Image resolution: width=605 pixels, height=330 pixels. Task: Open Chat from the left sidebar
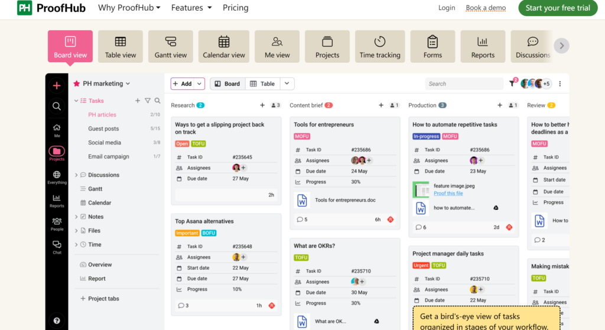[57, 247]
